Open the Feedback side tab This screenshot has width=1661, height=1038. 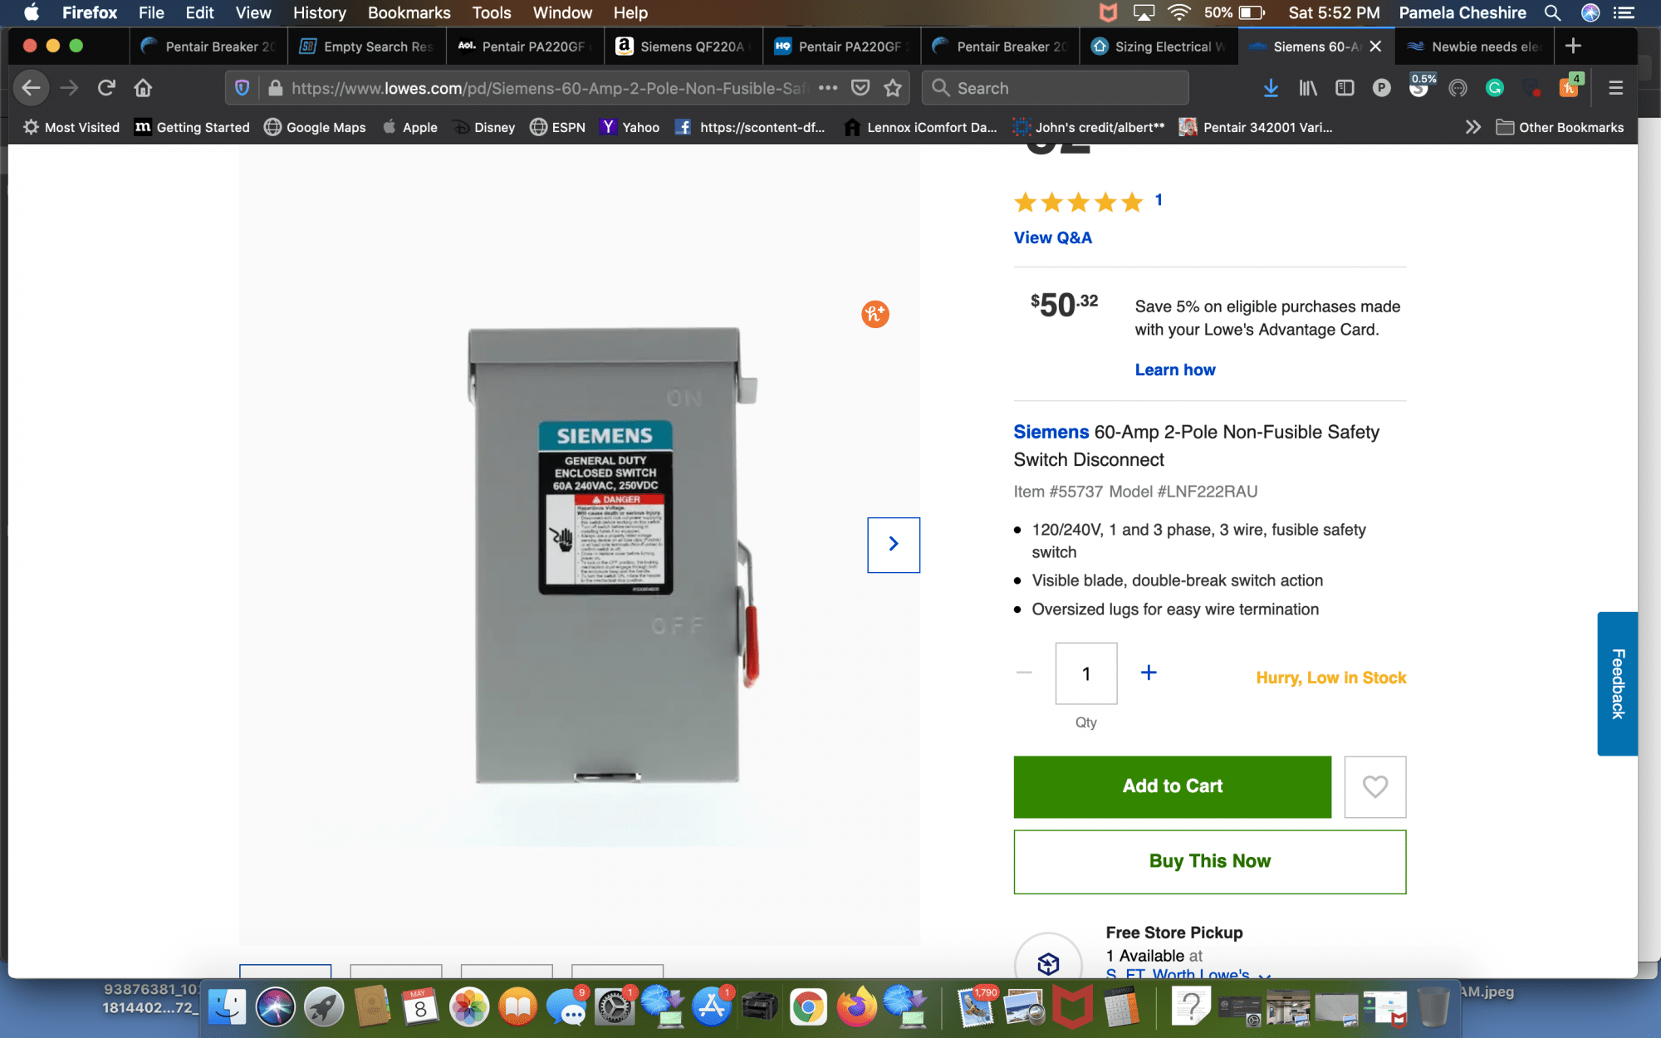[1617, 683]
